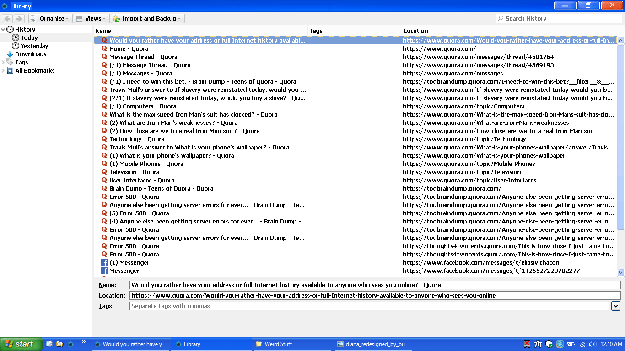Click the Forward arrow in Library toolbar
625x351 pixels.
[x=19, y=19]
